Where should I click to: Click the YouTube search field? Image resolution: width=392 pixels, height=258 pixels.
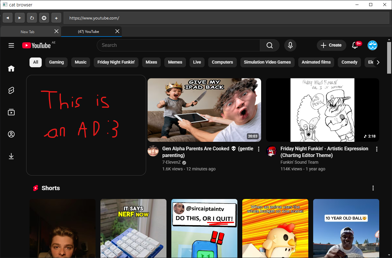click(x=178, y=45)
